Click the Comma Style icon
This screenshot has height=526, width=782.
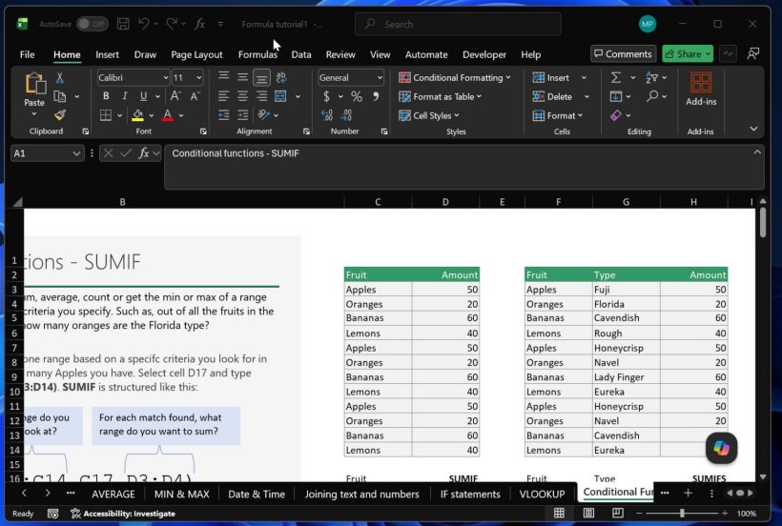376,96
